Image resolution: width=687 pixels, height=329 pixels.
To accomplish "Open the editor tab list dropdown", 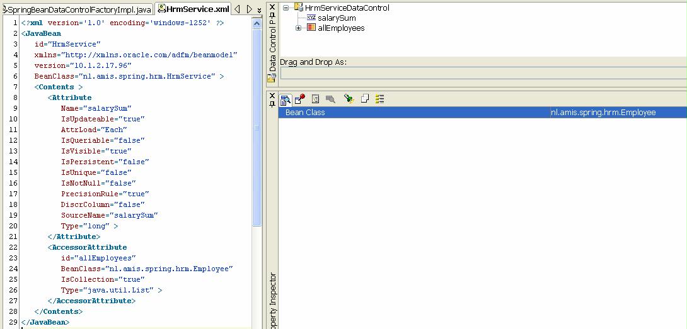I will point(259,9).
